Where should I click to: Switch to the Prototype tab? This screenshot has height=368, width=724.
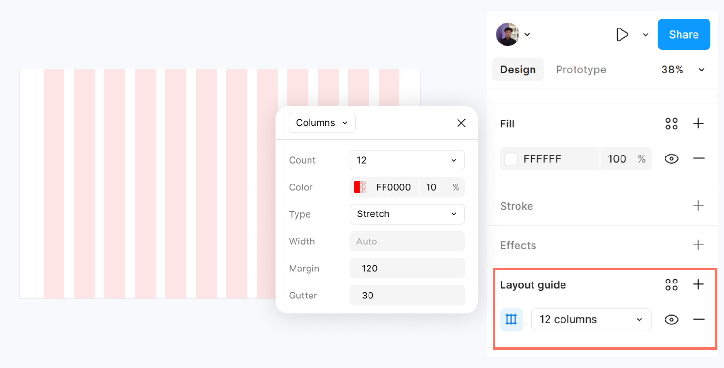pos(581,69)
